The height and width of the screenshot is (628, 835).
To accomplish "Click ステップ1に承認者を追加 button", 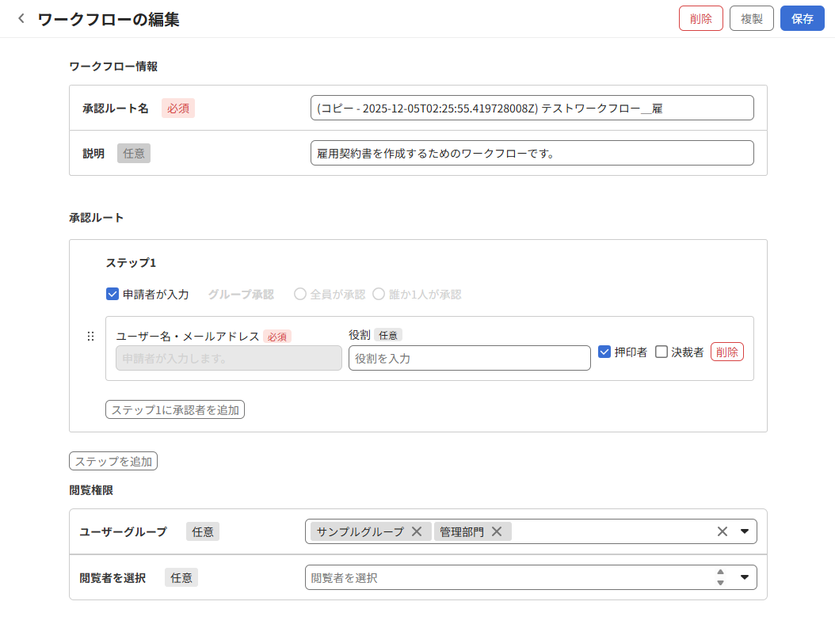I will [175, 409].
